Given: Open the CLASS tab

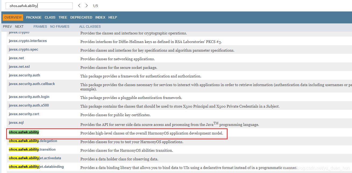Looking at the screenshot, I should (50, 17).
